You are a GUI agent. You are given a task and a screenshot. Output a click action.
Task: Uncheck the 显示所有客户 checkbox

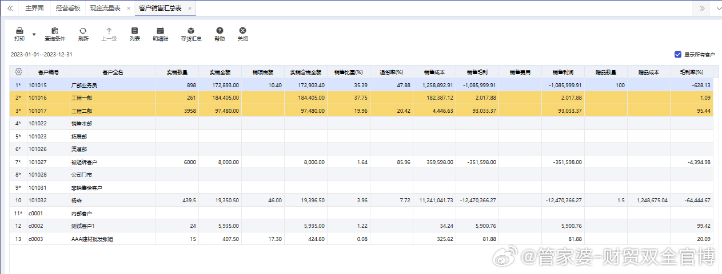678,55
